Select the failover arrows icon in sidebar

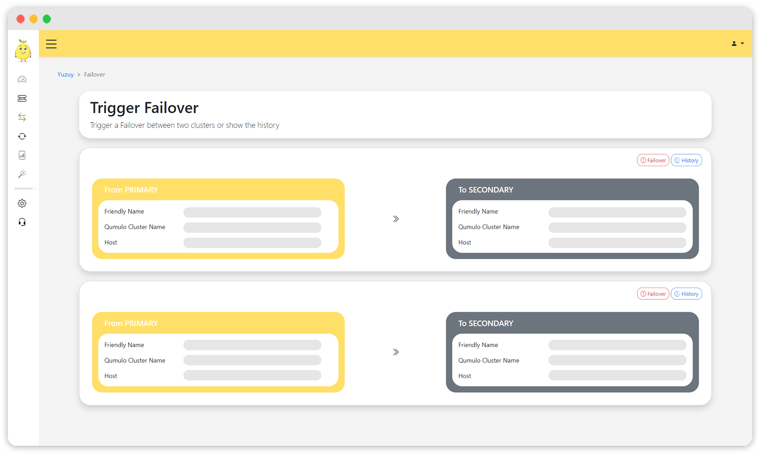(22, 117)
